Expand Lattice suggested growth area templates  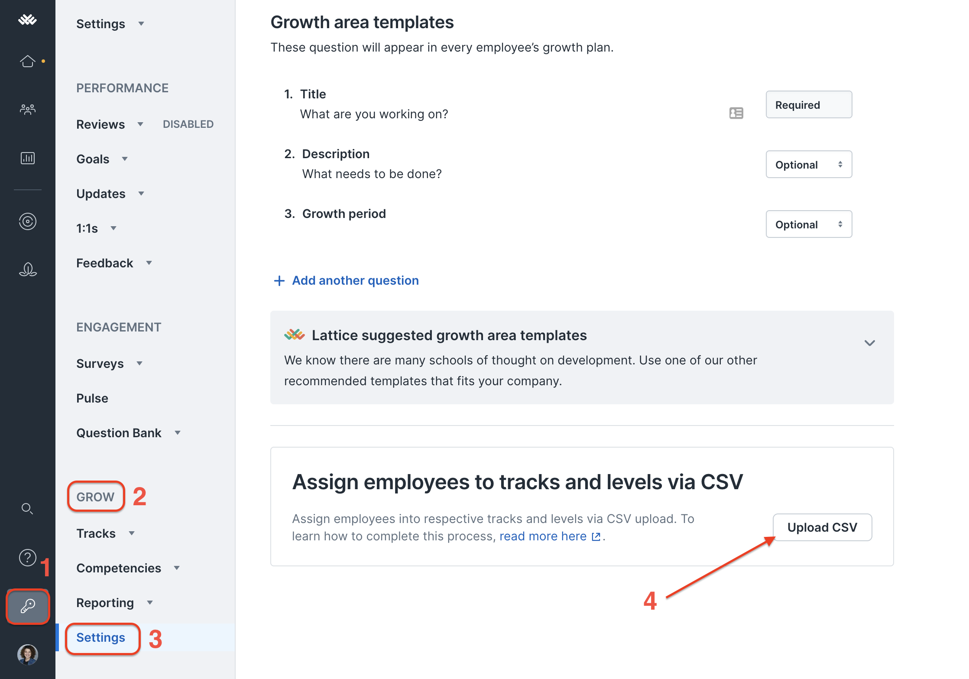point(869,343)
